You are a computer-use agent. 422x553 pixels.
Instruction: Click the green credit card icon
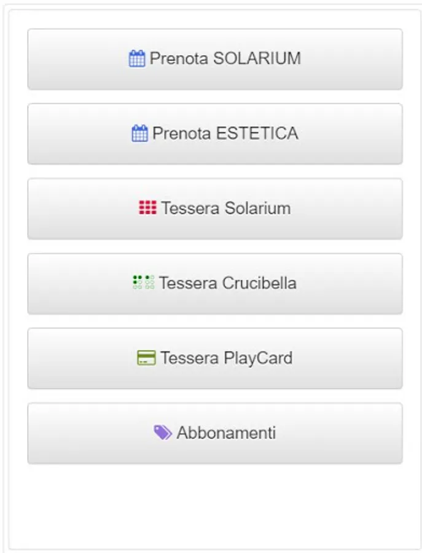(x=146, y=358)
